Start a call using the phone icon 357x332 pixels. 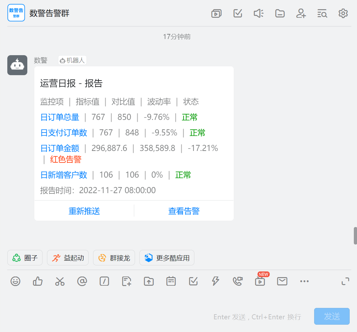[238, 281]
